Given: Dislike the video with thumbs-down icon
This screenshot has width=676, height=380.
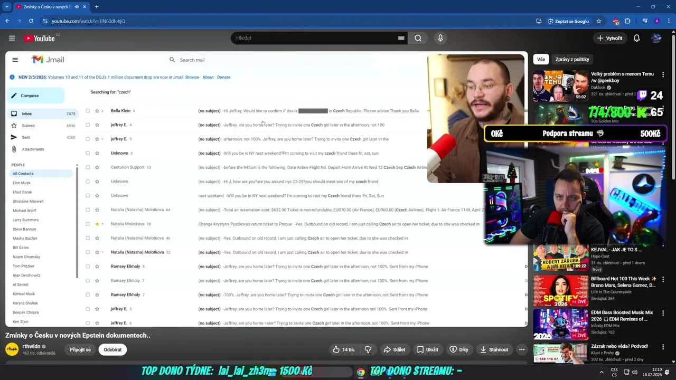Looking at the screenshot, I should click(368, 349).
